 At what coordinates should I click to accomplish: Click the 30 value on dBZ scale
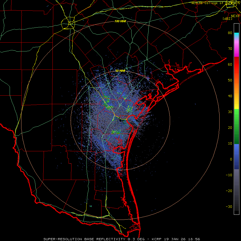click(230, 112)
